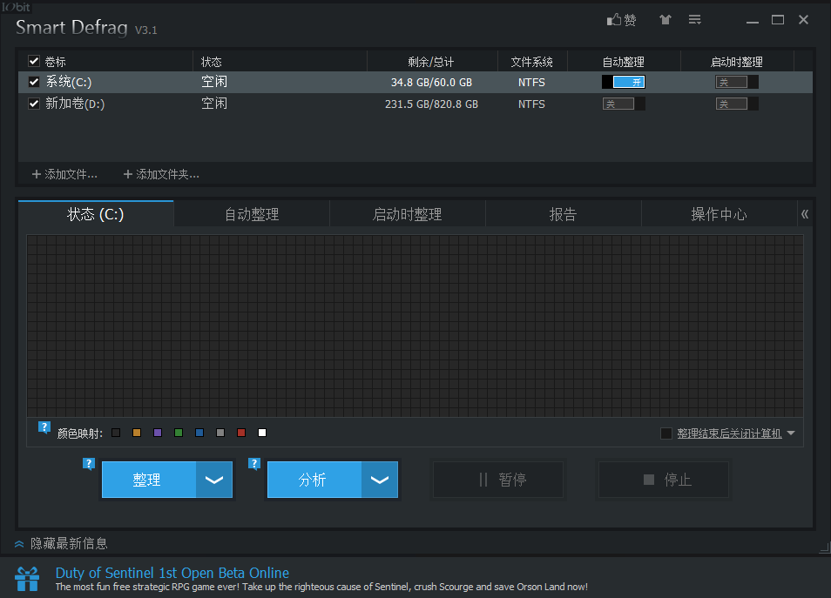Enable 启动时整理 switch for D: drive
The width and height of the screenshot is (831, 598).
pyautogui.click(x=737, y=104)
